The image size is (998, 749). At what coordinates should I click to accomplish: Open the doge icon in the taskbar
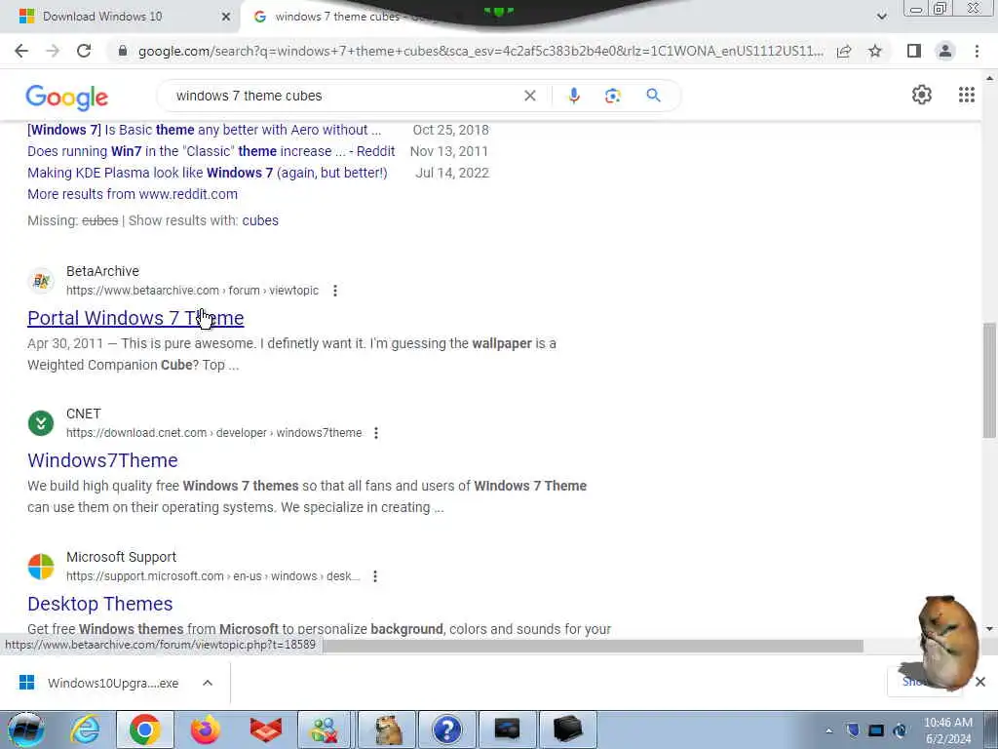point(388,729)
